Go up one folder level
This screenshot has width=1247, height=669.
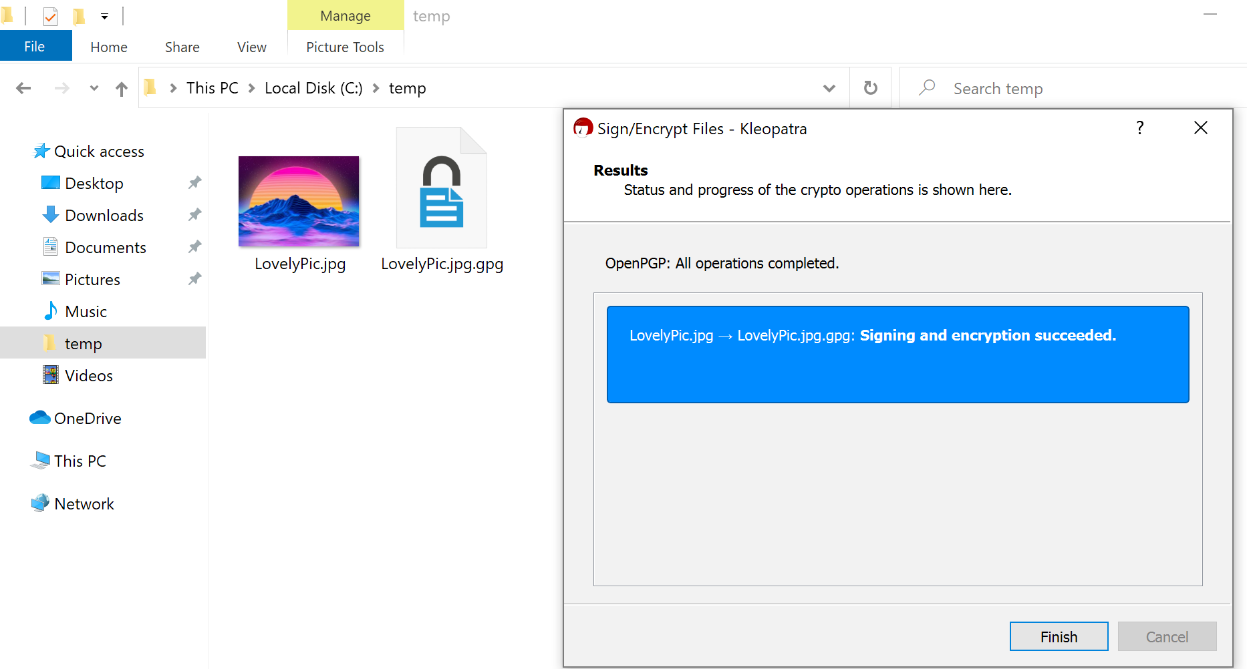(x=122, y=88)
